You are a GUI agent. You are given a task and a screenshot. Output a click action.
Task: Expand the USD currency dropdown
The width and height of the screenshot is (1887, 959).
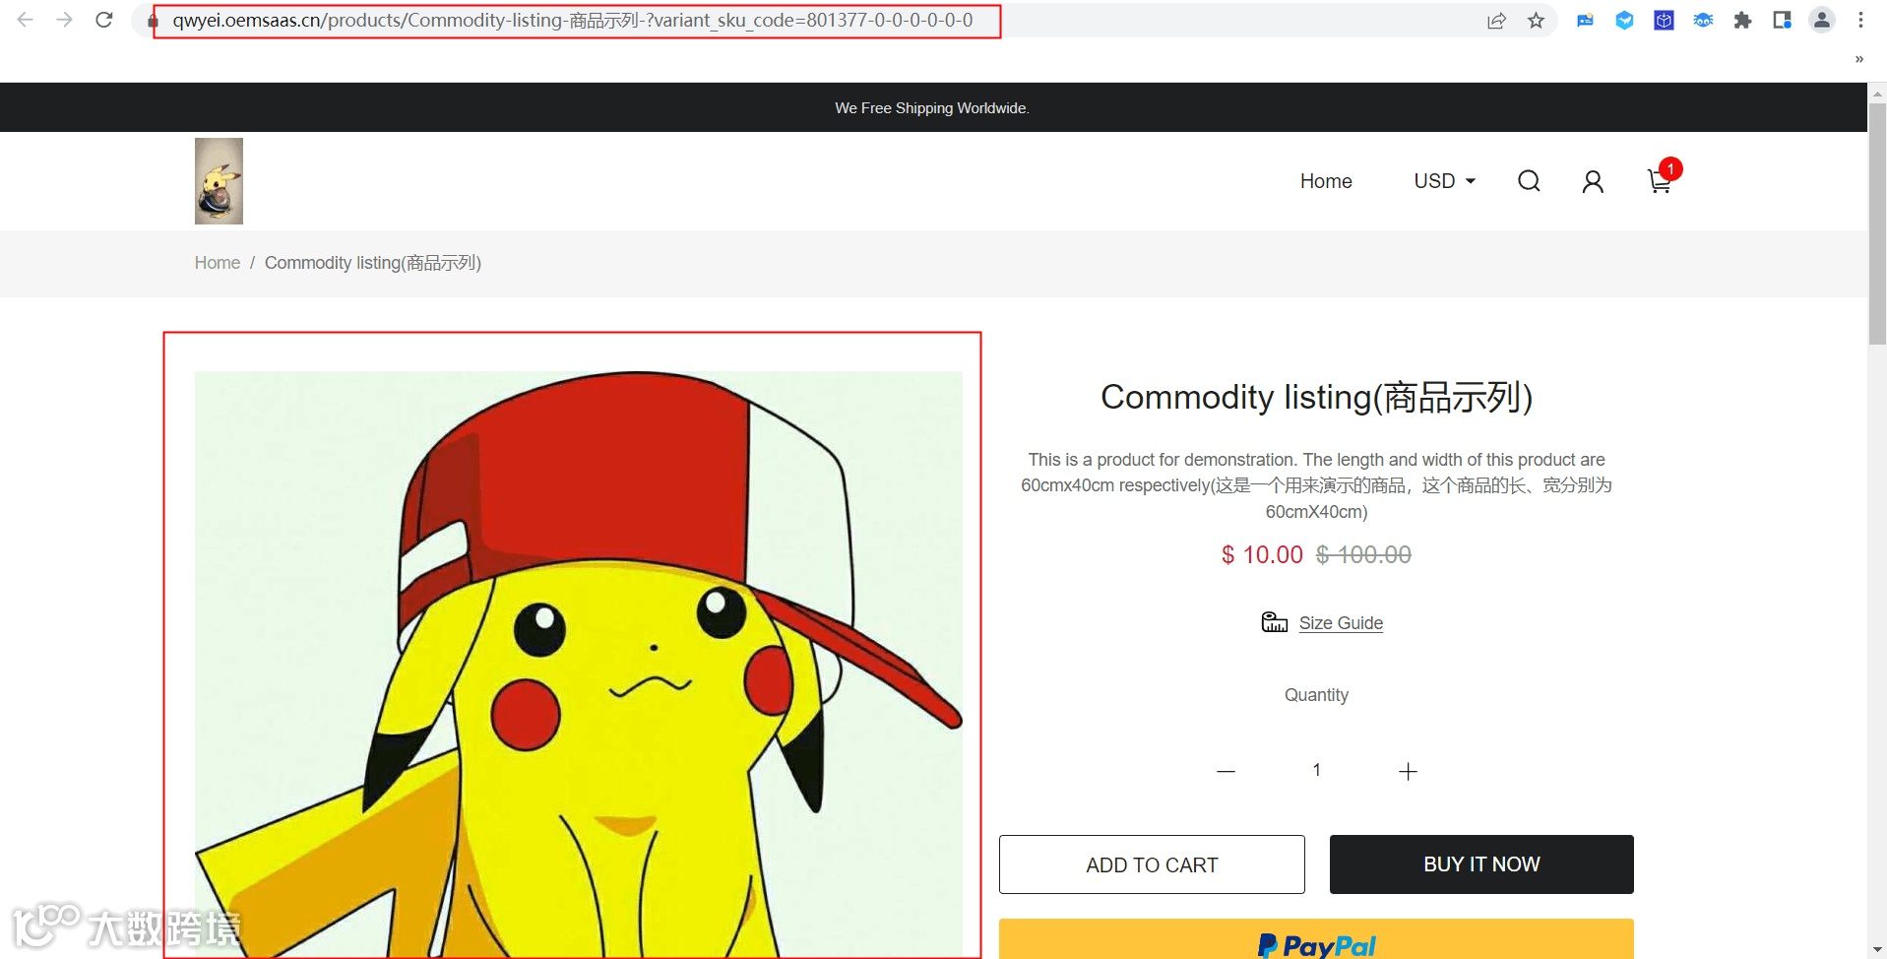(x=1444, y=181)
